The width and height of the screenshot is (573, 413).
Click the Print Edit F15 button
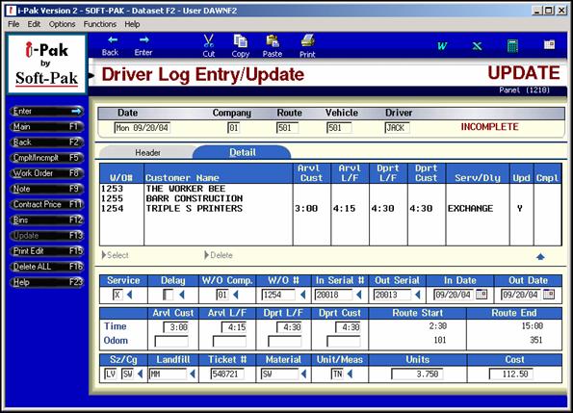pyautogui.click(x=47, y=251)
